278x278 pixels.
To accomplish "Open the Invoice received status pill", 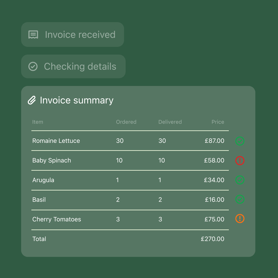I will tap(73, 34).
